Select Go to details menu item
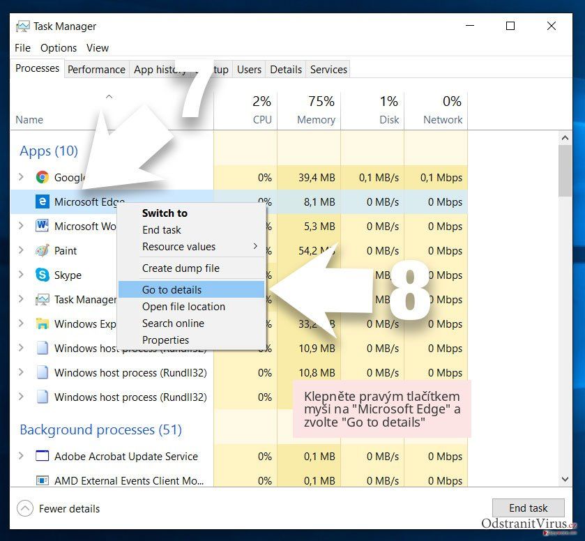Screen dimensions: 585x541 click(191, 289)
